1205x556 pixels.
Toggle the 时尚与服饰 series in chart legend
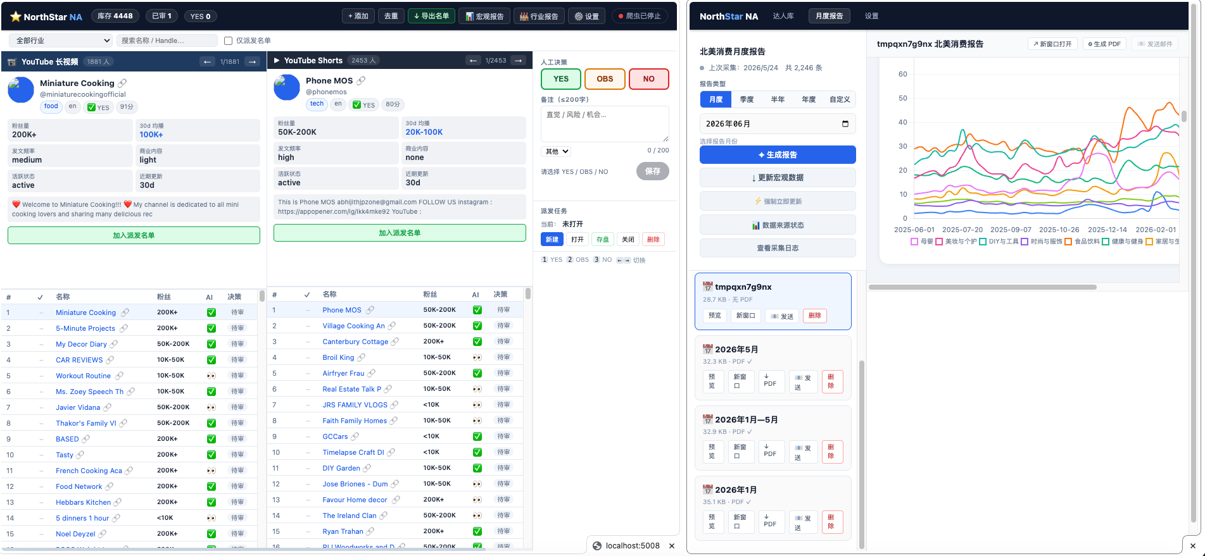click(1042, 241)
